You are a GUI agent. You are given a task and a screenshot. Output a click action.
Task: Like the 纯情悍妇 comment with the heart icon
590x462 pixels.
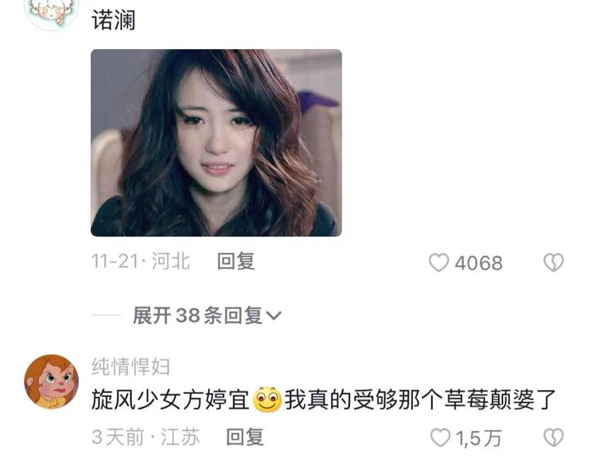tap(440, 437)
